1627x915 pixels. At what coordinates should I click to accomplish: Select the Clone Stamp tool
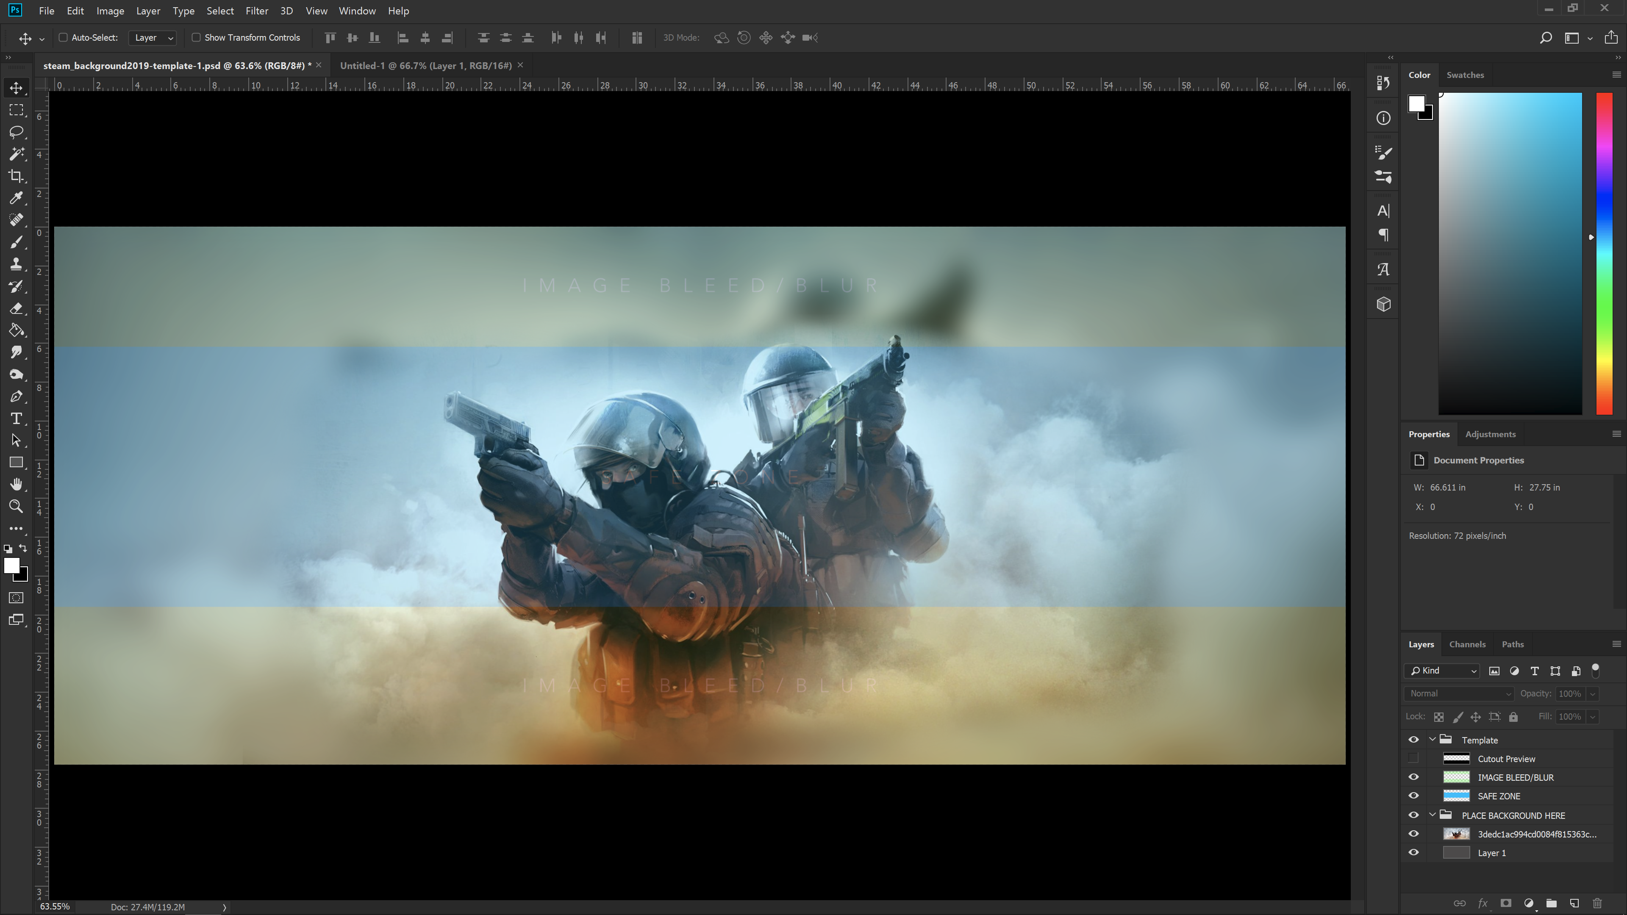[17, 264]
